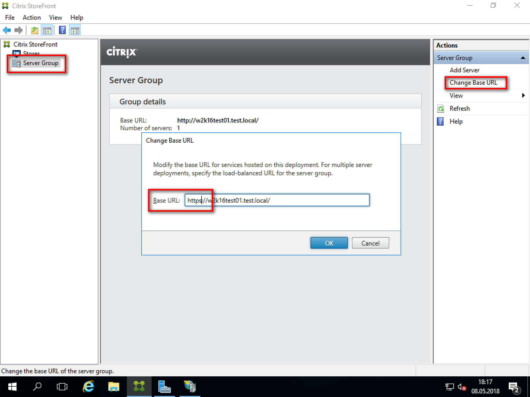This screenshot has width=530, height=397.
Task: Collapse the Server Group actions section
Action: click(x=523, y=58)
